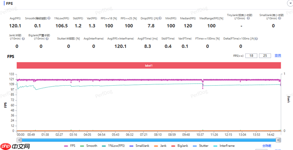Viewport: 293px width, 150px height.
Task: Click the FPS threshold field showing 18
Action: click(x=251, y=56)
